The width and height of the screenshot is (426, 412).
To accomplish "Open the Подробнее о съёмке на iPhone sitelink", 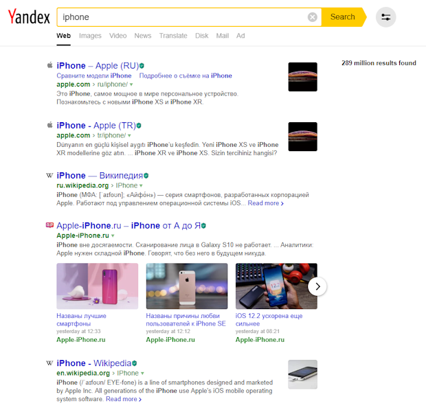I will 186,76.
